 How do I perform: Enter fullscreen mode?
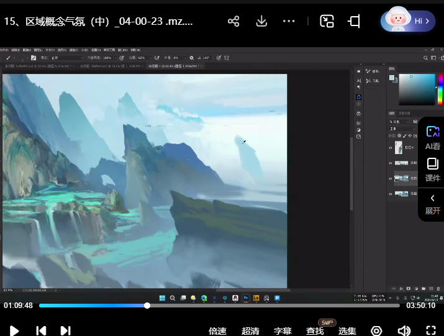click(430, 330)
